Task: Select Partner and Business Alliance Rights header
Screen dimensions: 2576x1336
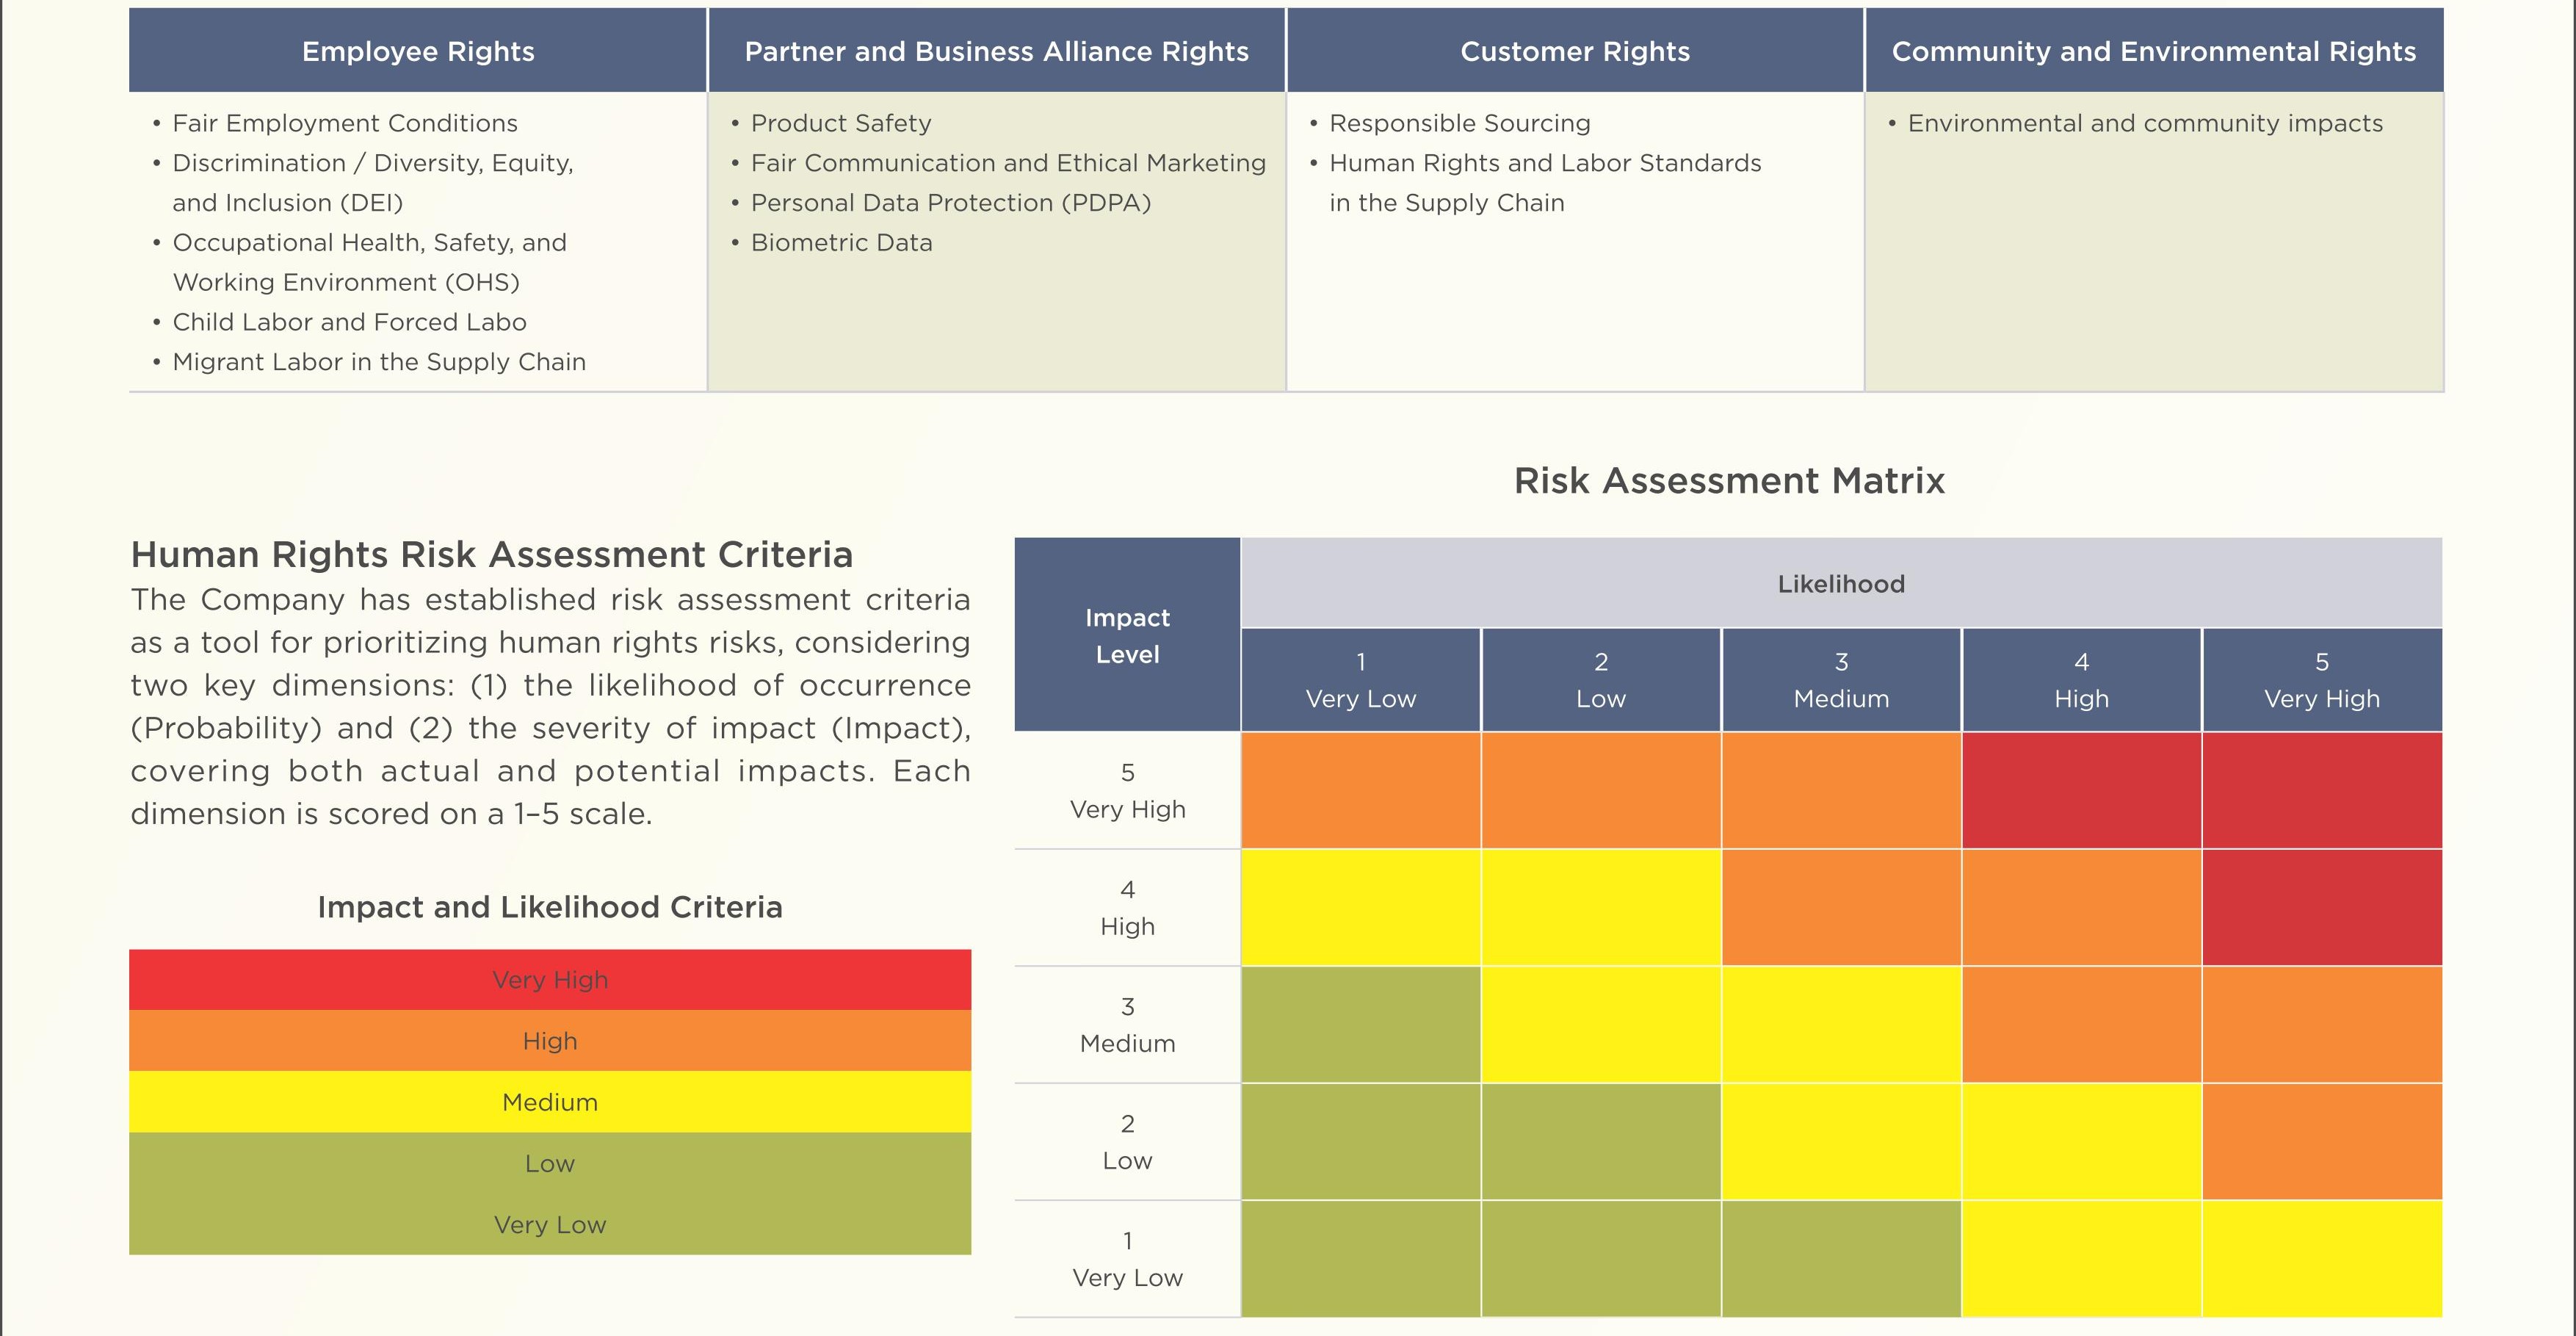Action: point(996,51)
